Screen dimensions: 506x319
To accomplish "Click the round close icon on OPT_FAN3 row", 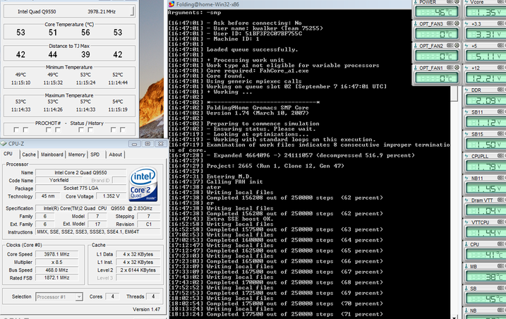I will [x=457, y=23].
